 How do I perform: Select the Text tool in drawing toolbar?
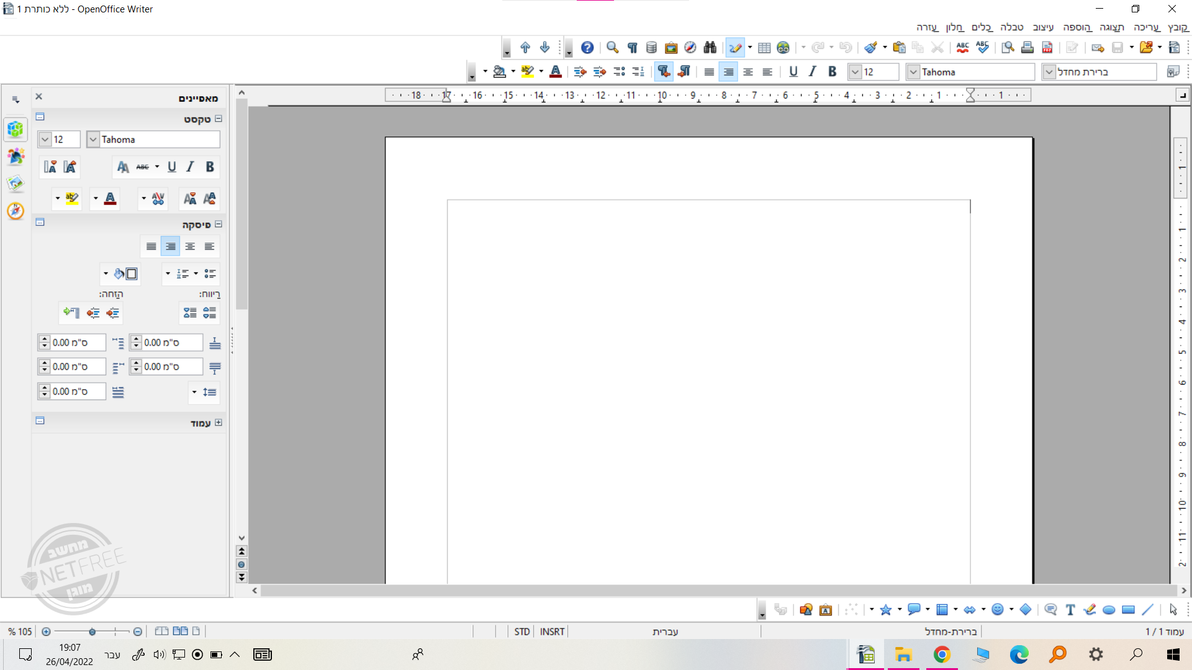click(1070, 610)
